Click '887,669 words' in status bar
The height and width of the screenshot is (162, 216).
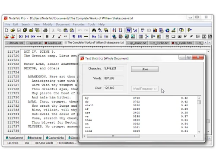(44, 143)
